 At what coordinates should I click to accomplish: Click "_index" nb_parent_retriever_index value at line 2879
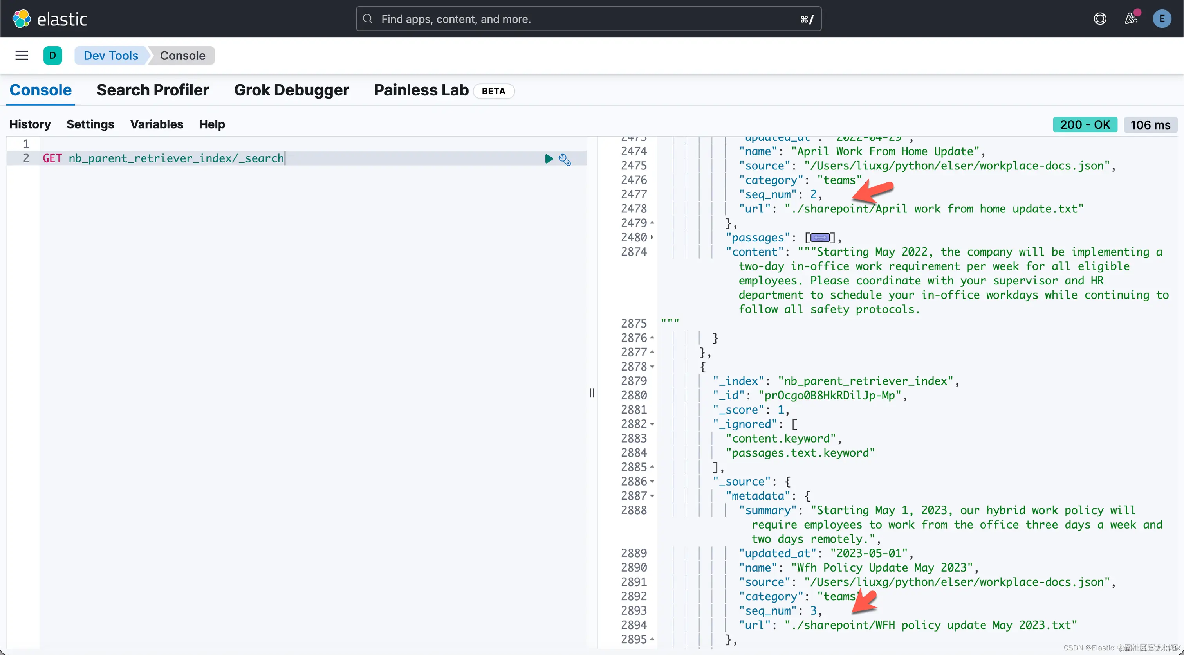(x=865, y=381)
